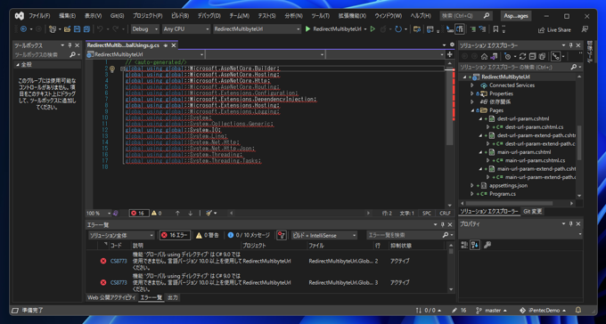Click the code cleanup broom icon
Image resolution: width=606 pixels, height=324 pixels.
coord(209,213)
